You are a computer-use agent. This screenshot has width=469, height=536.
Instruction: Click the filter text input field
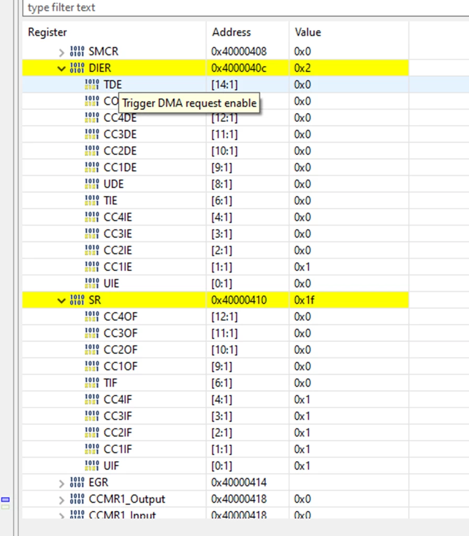pyautogui.click(x=245, y=7)
